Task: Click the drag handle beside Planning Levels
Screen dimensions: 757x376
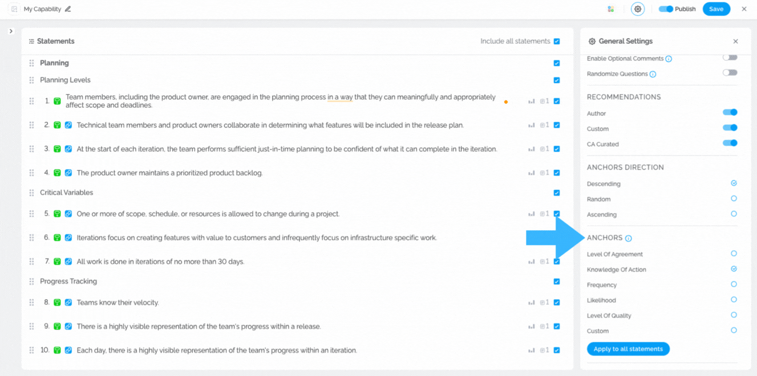Action: (x=31, y=80)
